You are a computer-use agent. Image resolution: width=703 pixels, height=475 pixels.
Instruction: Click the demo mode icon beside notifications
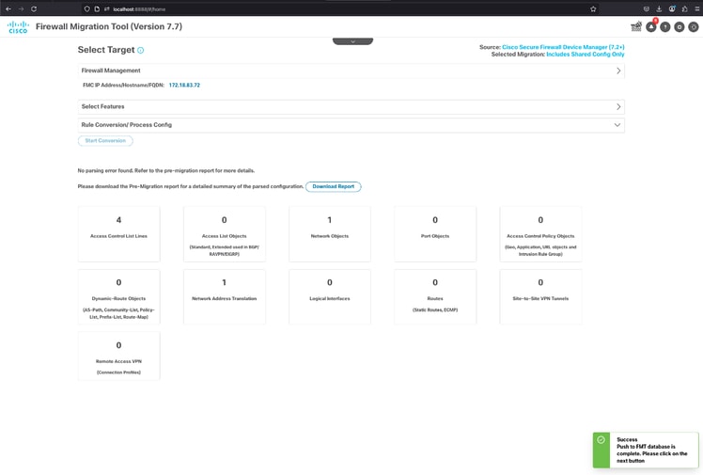(x=636, y=27)
